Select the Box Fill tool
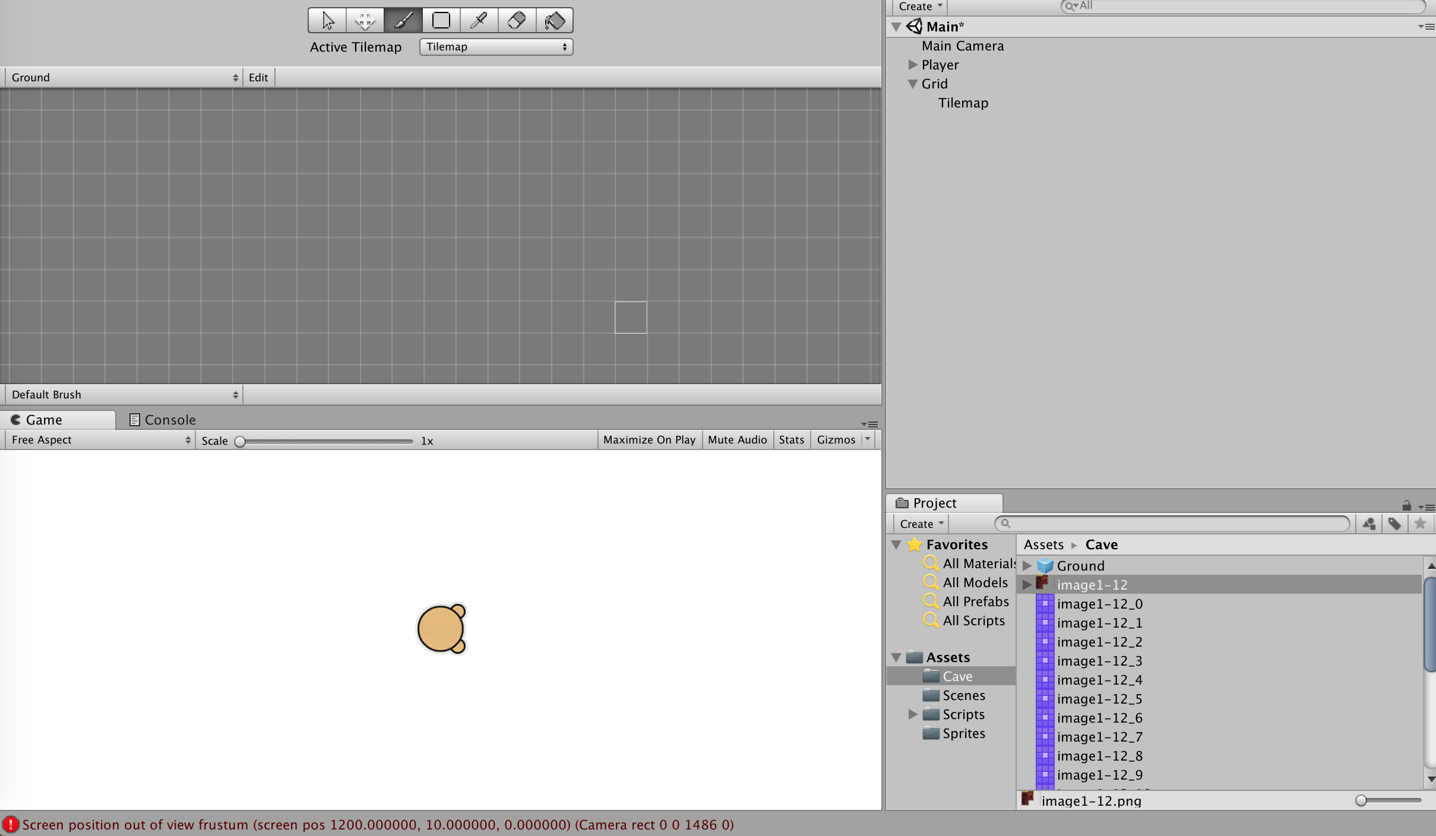This screenshot has width=1436, height=836. (x=441, y=21)
